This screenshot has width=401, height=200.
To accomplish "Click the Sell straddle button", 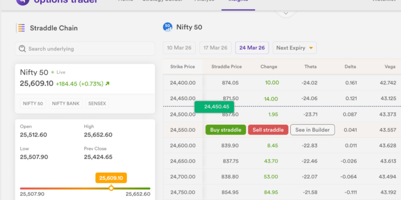I will pos(268,130).
